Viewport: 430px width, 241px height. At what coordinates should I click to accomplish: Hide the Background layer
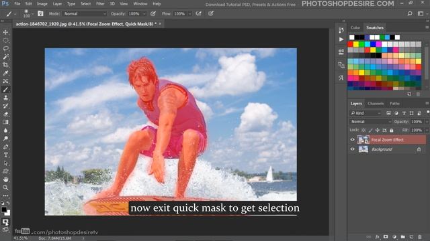[352, 149]
